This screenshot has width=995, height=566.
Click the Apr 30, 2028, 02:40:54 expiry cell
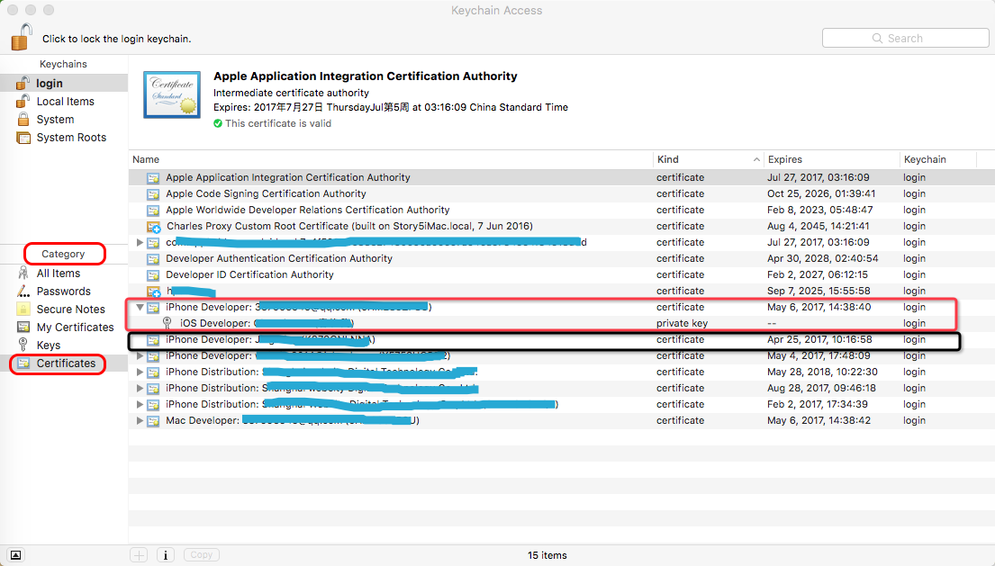tap(822, 258)
